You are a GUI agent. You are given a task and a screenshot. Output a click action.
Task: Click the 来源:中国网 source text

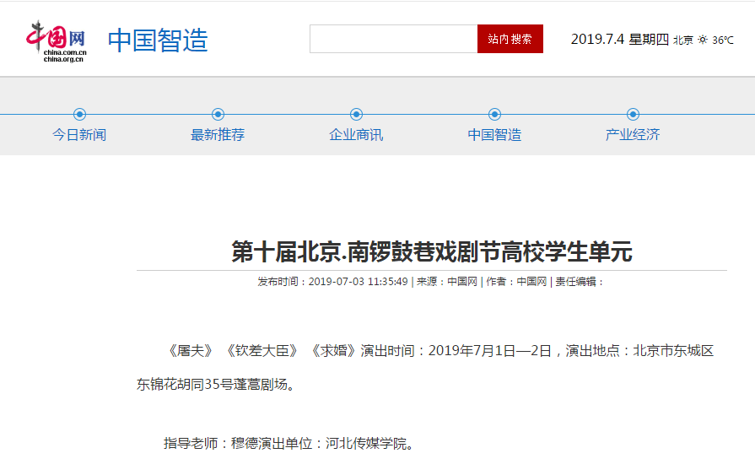(447, 282)
